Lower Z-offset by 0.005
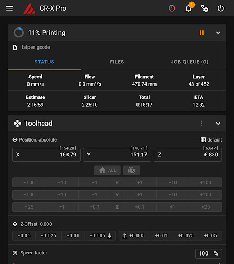The width and height of the screenshot is (234, 264). point(100,235)
